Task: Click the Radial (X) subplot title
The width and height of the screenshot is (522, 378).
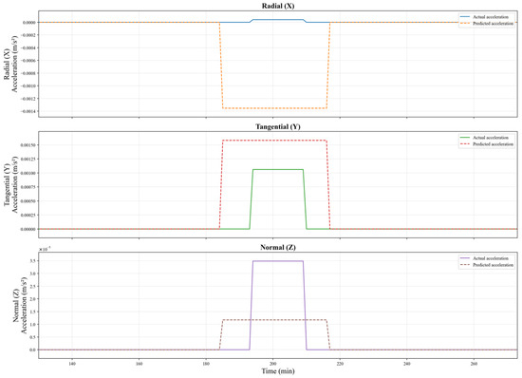Action: tap(278, 6)
